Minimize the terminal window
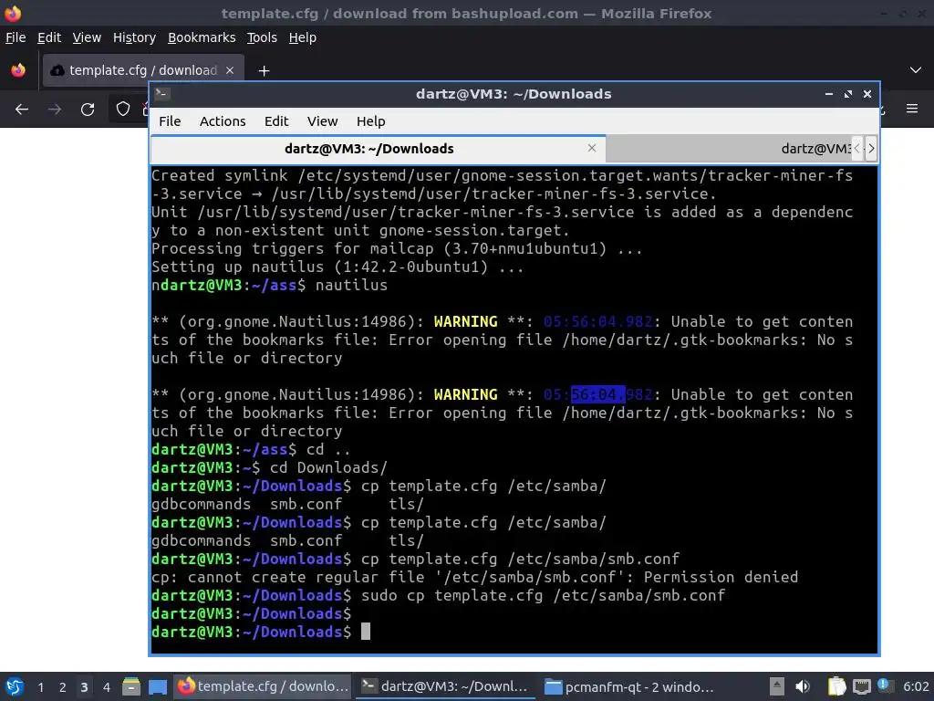Screen dimensions: 934x701 pos(828,94)
